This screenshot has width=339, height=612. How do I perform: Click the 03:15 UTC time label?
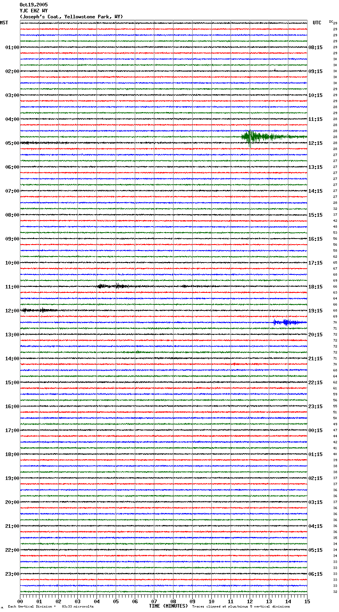[315, 502]
